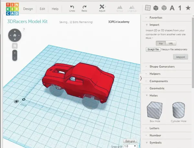Open the Help menu

[55, 9]
